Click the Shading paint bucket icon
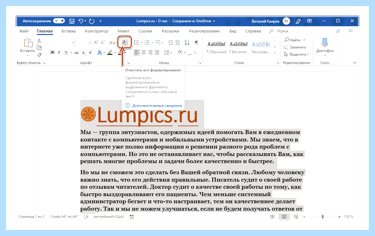The height and width of the screenshot is (236, 375). pos(180,53)
